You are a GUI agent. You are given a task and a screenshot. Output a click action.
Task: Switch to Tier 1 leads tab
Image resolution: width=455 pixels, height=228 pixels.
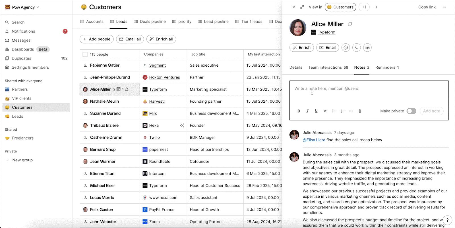click(249, 22)
